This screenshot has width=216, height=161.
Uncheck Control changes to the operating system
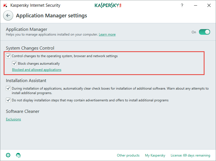point(8,56)
